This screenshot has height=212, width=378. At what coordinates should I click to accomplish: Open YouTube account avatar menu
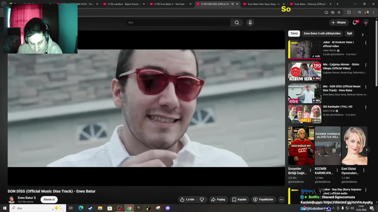coord(366,23)
